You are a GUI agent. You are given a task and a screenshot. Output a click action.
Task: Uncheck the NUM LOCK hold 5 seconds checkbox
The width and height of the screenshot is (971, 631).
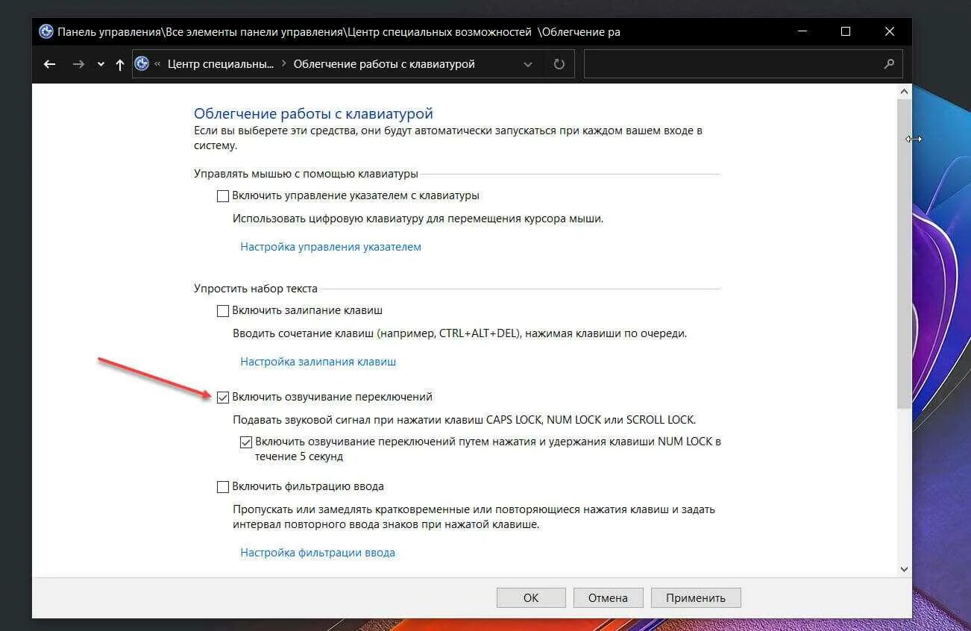point(246,442)
